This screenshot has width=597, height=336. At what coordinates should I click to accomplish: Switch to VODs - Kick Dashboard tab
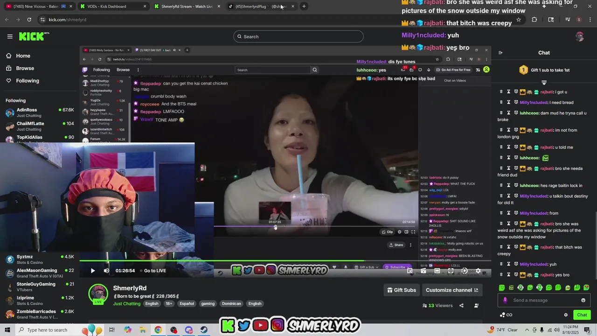tap(112, 7)
